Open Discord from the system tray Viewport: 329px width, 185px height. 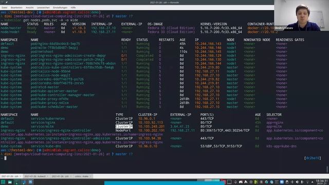tap(241, 182)
